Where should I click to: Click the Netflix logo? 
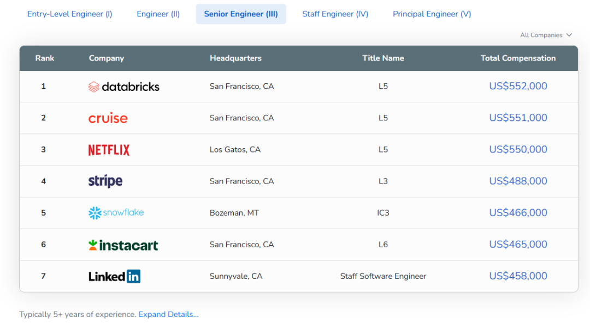pyautogui.click(x=109, y=150)
